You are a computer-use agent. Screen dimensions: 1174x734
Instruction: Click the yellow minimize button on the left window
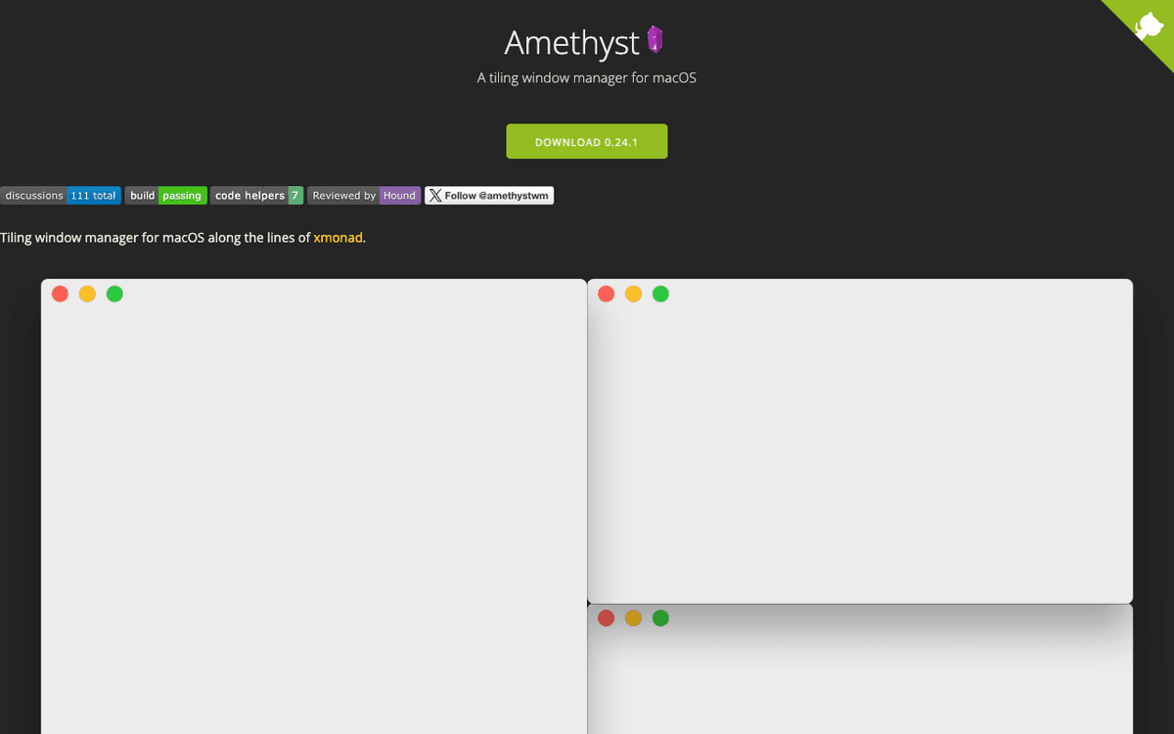tap(87, 293)
